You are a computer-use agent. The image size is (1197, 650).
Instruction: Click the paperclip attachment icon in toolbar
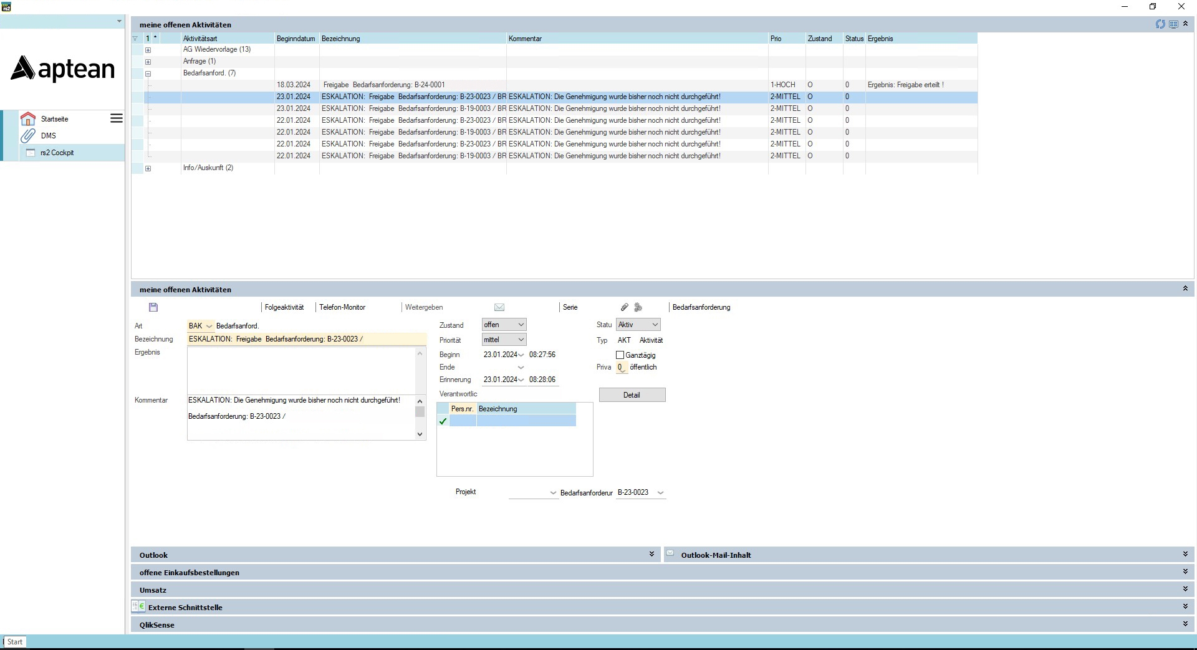tap(624, 307)
